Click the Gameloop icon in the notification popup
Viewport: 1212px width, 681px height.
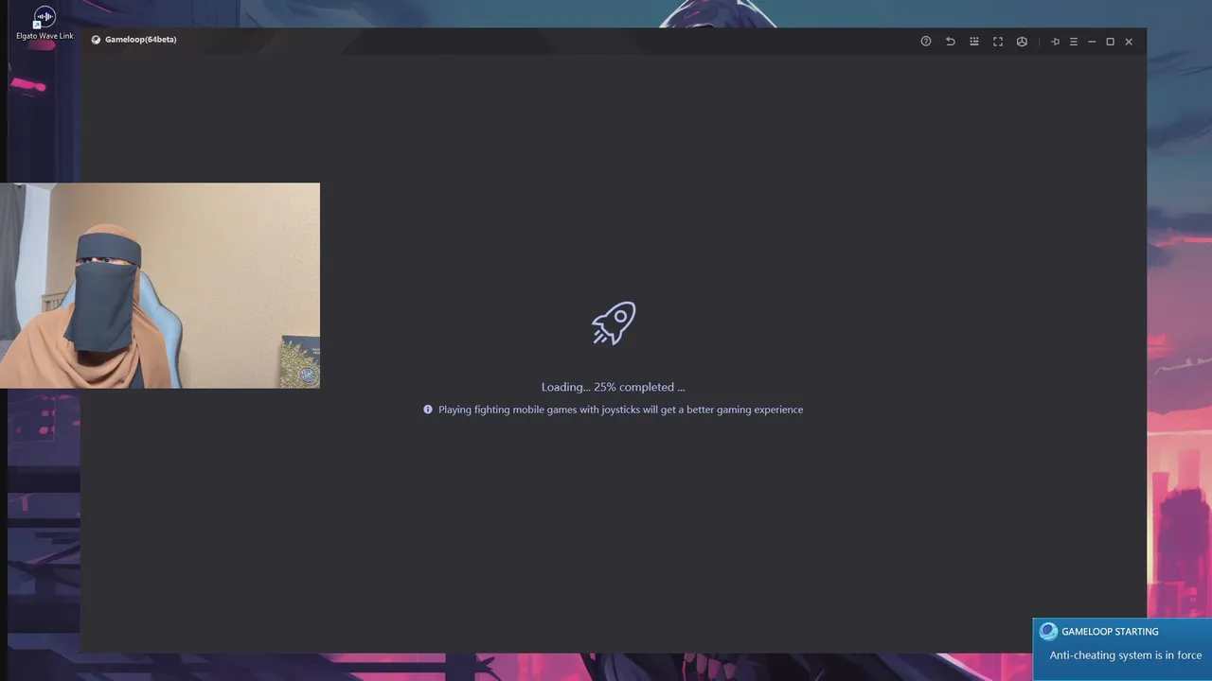[x=1047, y=632]
